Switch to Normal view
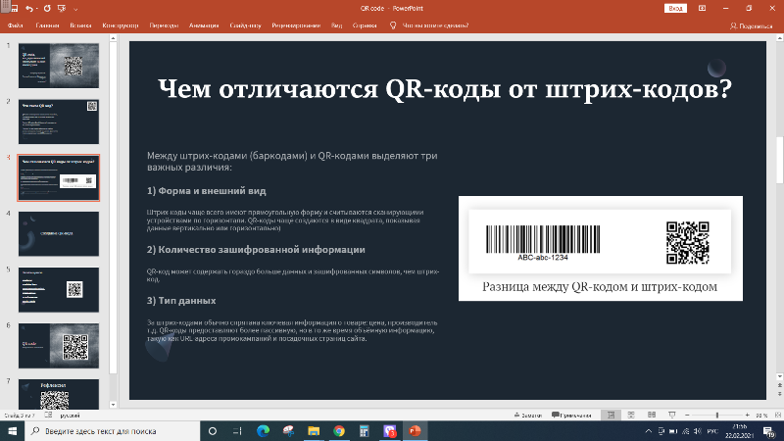The width and height of the screenshot is (784, 441). [611, 415]
